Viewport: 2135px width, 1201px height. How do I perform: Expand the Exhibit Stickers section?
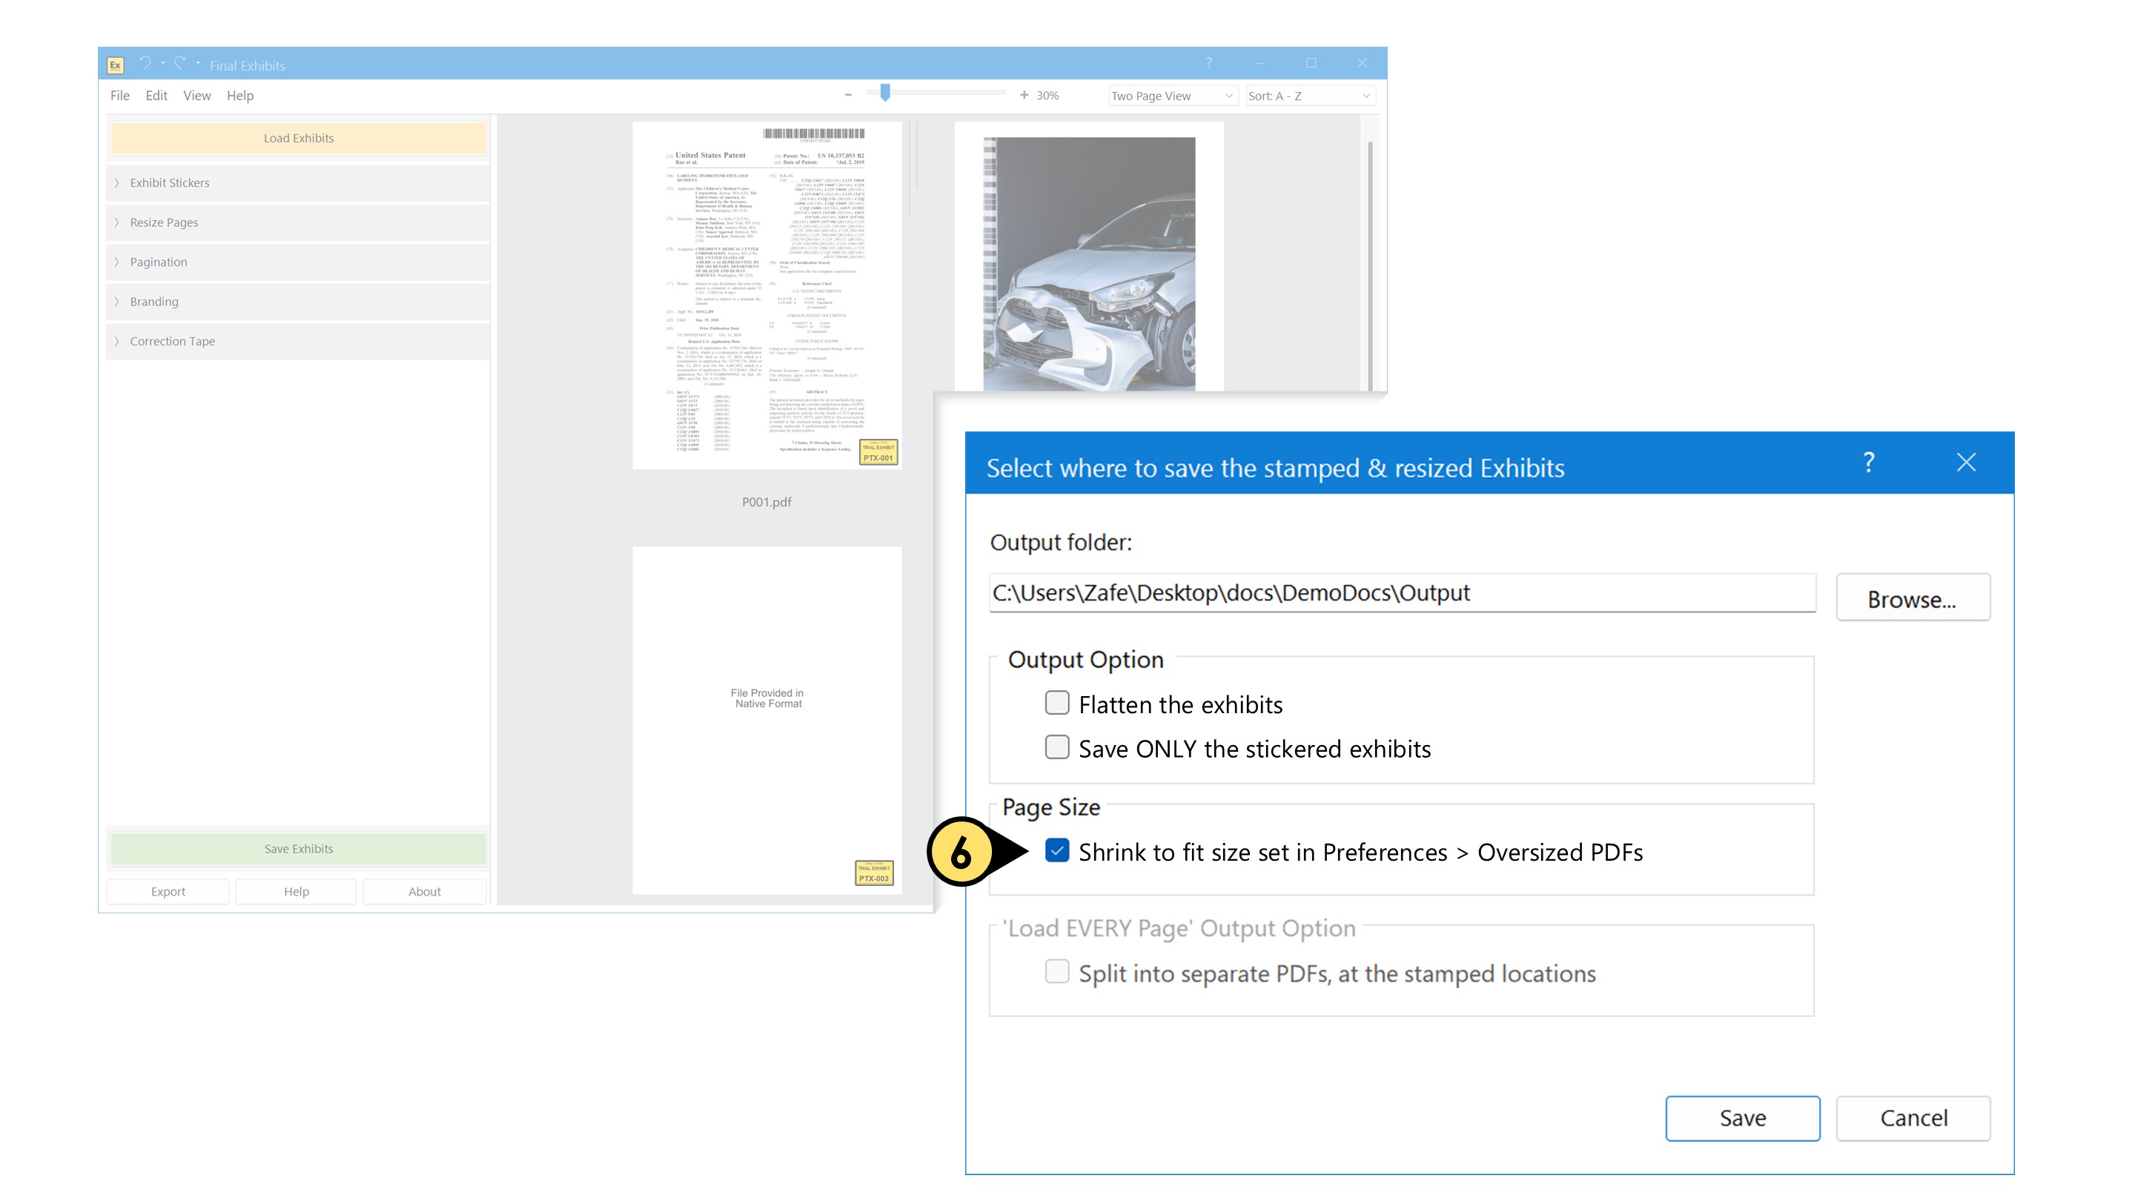169,182
